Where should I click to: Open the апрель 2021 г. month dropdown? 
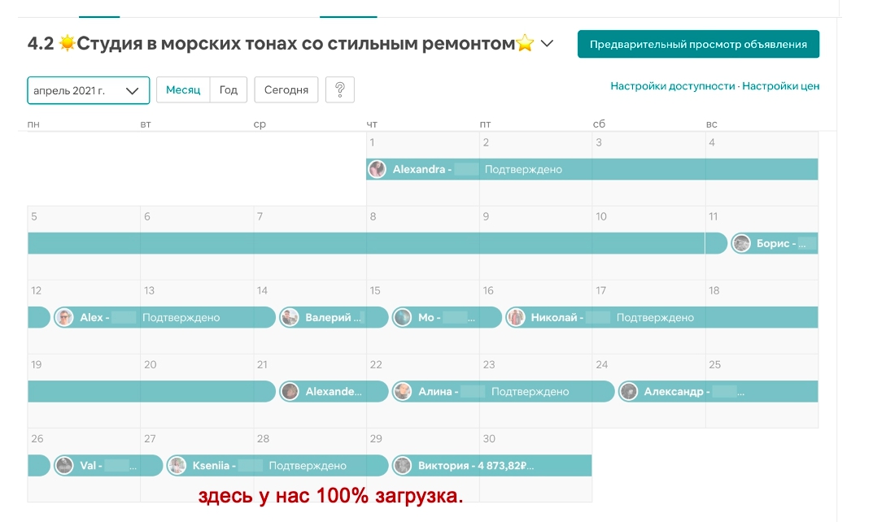pyautogui.click(x=89, y=90)
